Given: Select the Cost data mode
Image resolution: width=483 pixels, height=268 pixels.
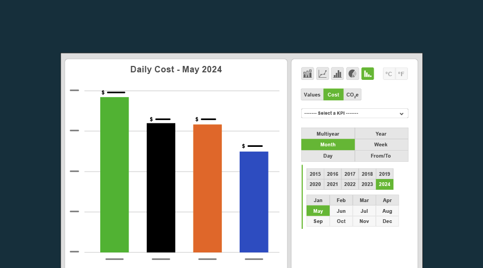Looking at the screenshot, I should point(333,94).
